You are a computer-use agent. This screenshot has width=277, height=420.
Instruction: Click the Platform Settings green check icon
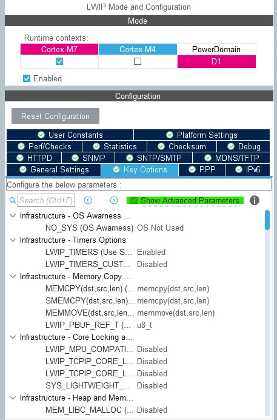coord(170,135)
